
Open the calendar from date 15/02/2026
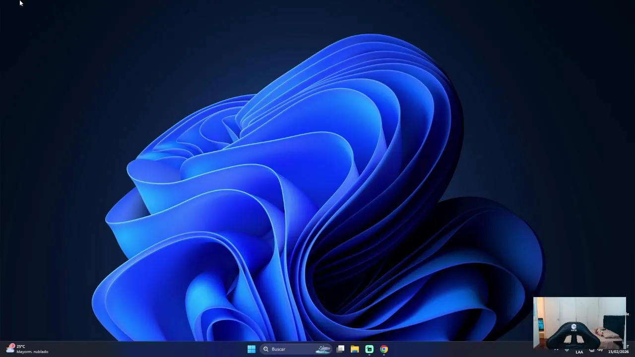(x=618, y=352)
